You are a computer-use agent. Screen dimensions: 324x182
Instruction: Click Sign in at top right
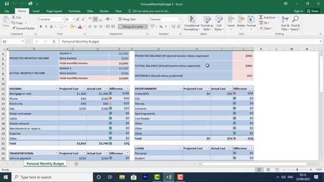click(298, 11)
